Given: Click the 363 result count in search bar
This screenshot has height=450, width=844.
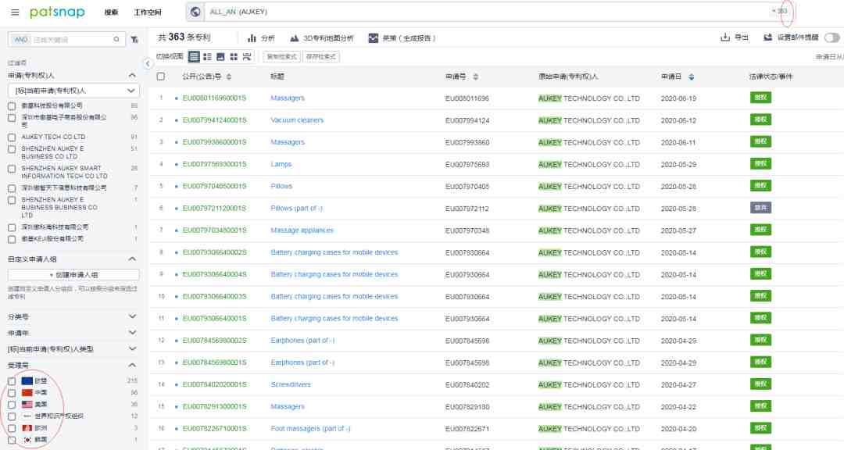Looking at the screenshot, I should click(780, 11).
